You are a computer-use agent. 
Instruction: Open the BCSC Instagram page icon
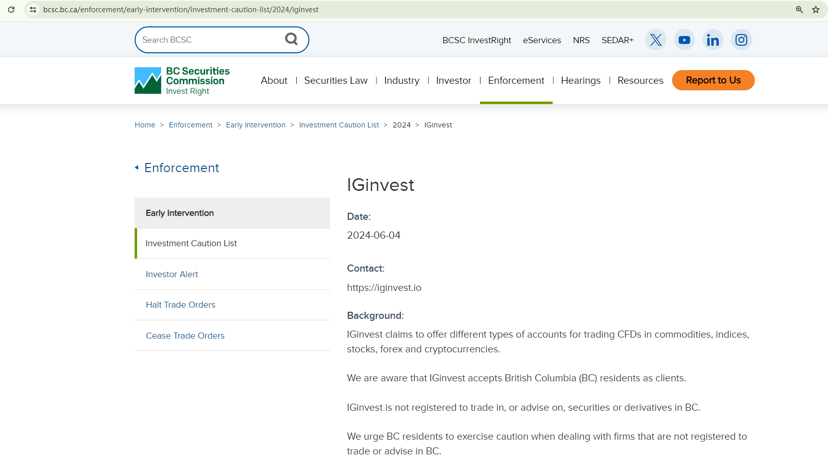[741, 40]
